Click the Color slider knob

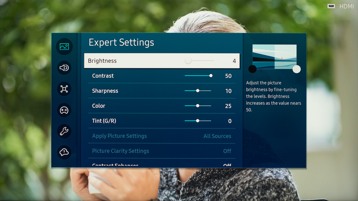point(198,106)
